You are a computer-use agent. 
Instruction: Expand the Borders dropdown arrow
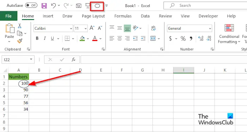[x=73, y=39]
